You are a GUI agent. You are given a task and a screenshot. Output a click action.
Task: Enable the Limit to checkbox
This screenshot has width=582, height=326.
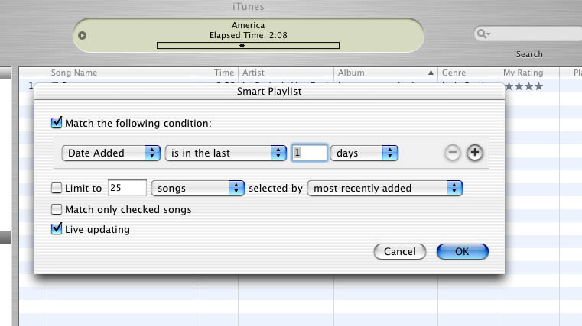click(x=57, y=188)
